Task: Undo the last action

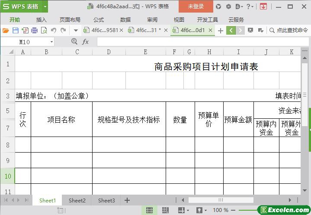Action: [53, 30]
